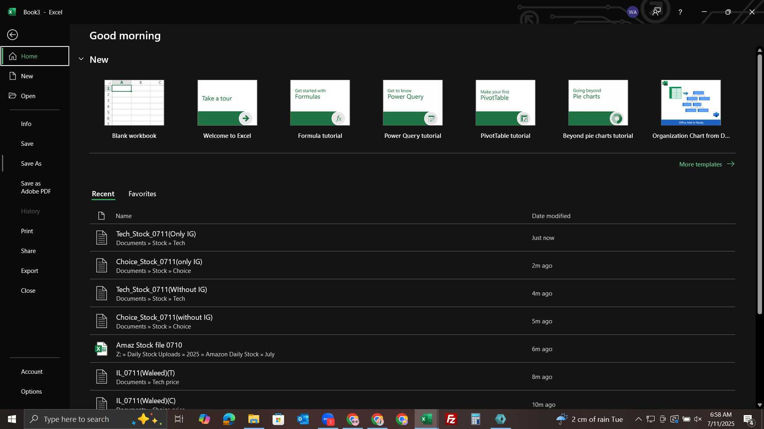This screenshot has width=764, height=429.
Task: Click the back arrow to return to workbook
Action: [13, 35]
